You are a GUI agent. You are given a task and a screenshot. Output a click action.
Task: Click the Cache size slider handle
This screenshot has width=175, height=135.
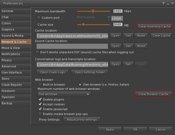83,25
